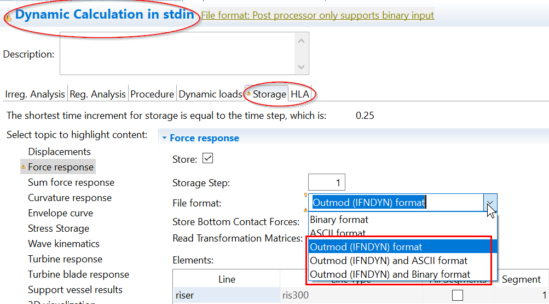Open the Dynamic loads tab
This screenshot has height=304, width=549.
click(210, 94)
